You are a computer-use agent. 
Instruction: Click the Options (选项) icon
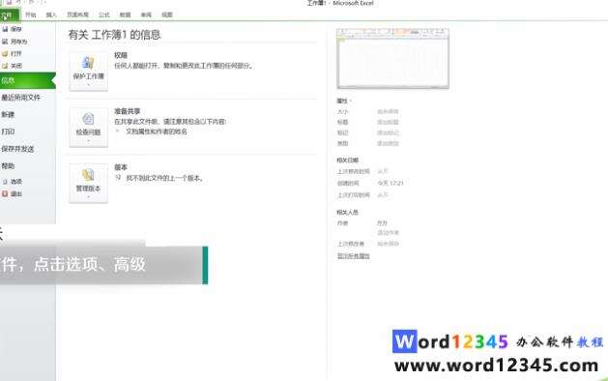coord(5,182)
